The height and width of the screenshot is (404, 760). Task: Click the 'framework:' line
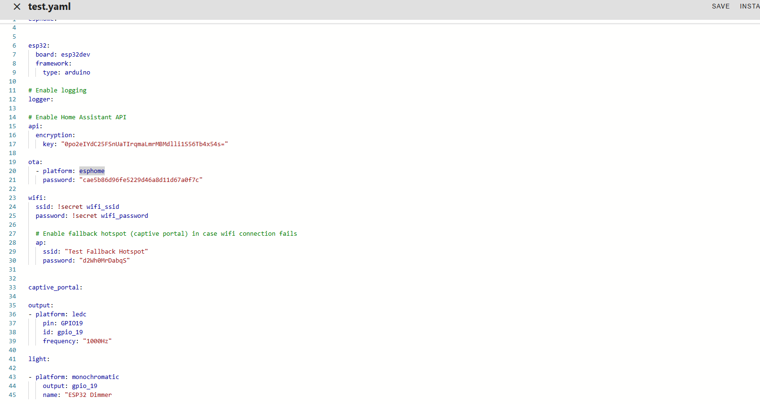54,64
